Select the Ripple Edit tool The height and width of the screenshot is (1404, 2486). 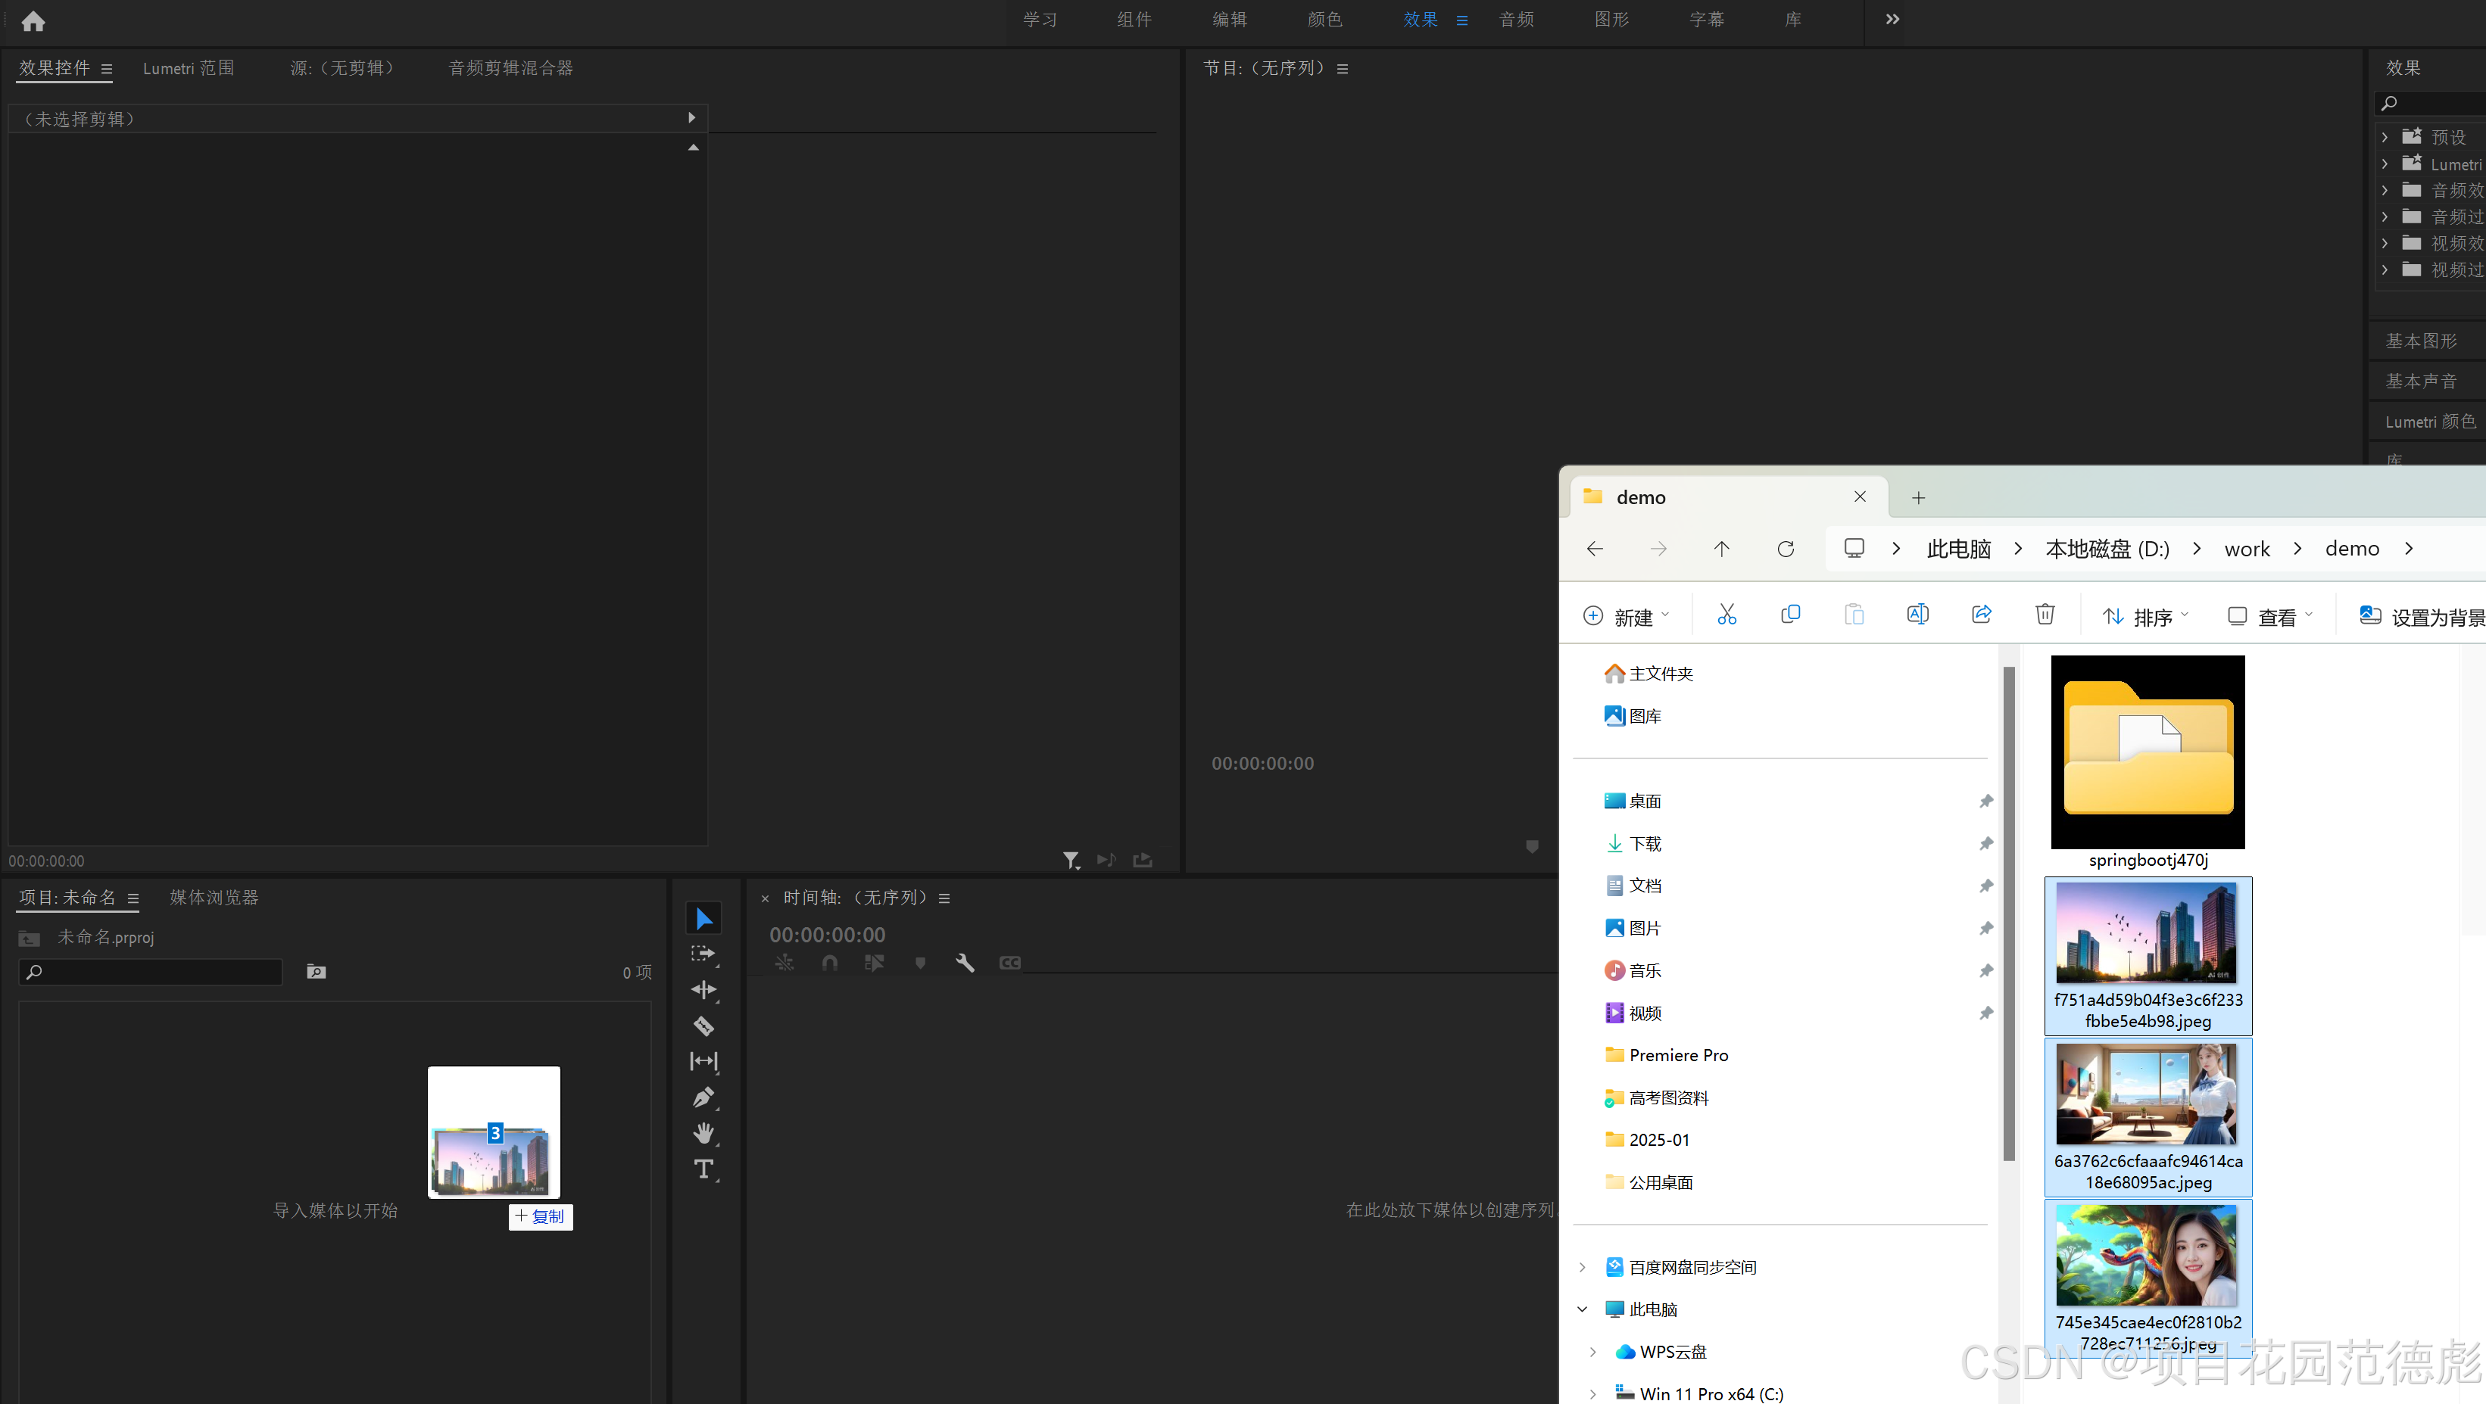pyautogui.click(x=703, y=989)
